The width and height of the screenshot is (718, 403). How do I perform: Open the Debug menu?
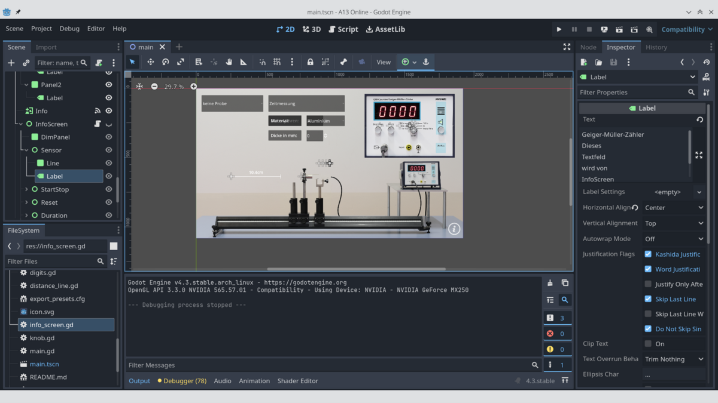69,29
